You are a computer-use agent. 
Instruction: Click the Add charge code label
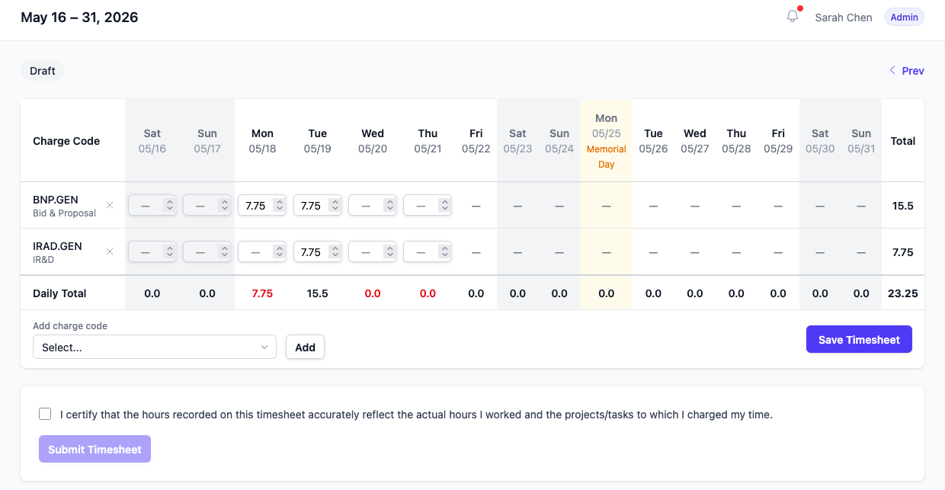point(70,325)
